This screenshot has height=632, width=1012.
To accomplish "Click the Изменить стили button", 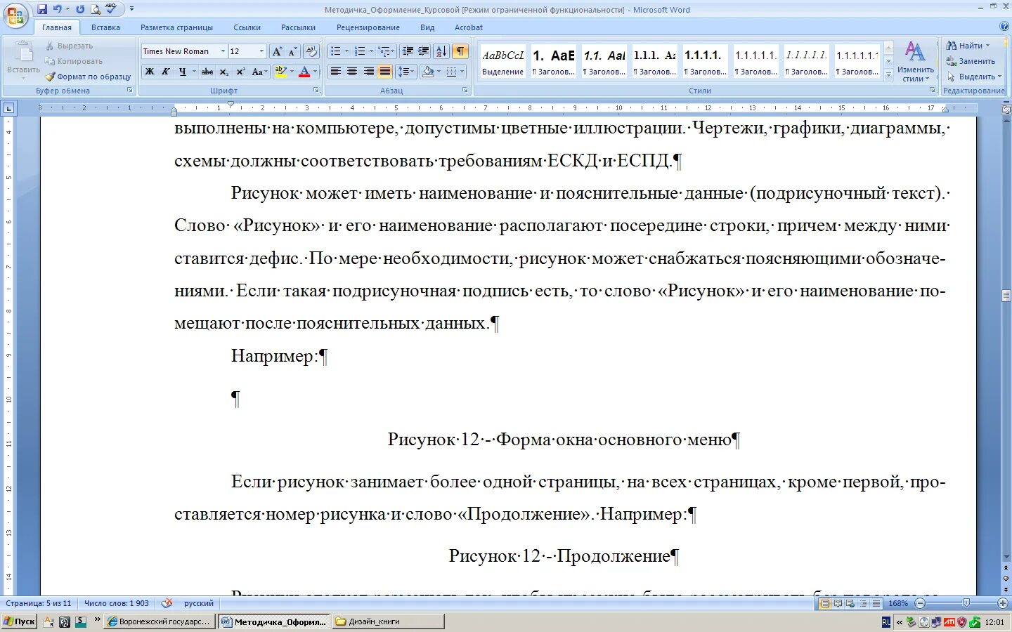I will coord(915,62).
